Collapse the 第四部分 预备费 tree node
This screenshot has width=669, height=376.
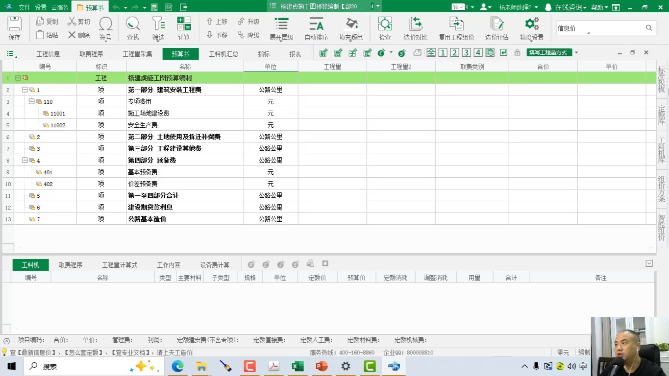click(x=24, y=160)
